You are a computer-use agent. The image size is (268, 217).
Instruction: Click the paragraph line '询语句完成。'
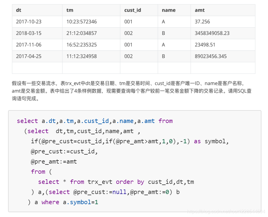(25, 99)
